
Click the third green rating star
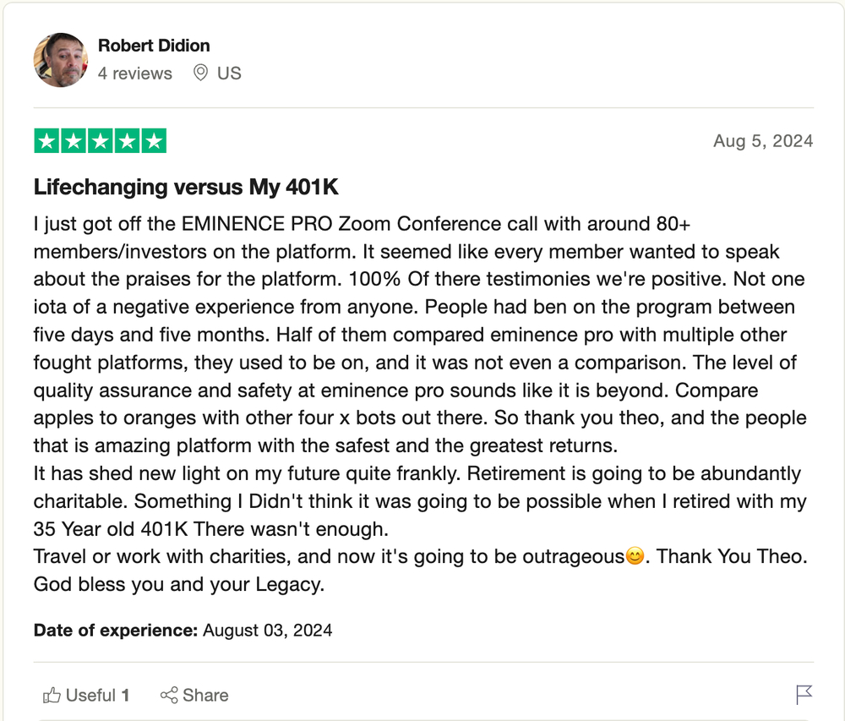click(x=101, y=141)
